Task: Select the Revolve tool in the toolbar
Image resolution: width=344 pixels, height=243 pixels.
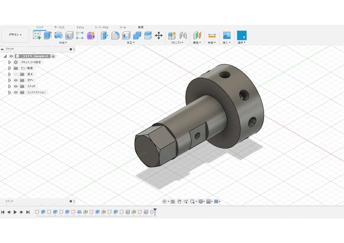Action: pos(58,36)
